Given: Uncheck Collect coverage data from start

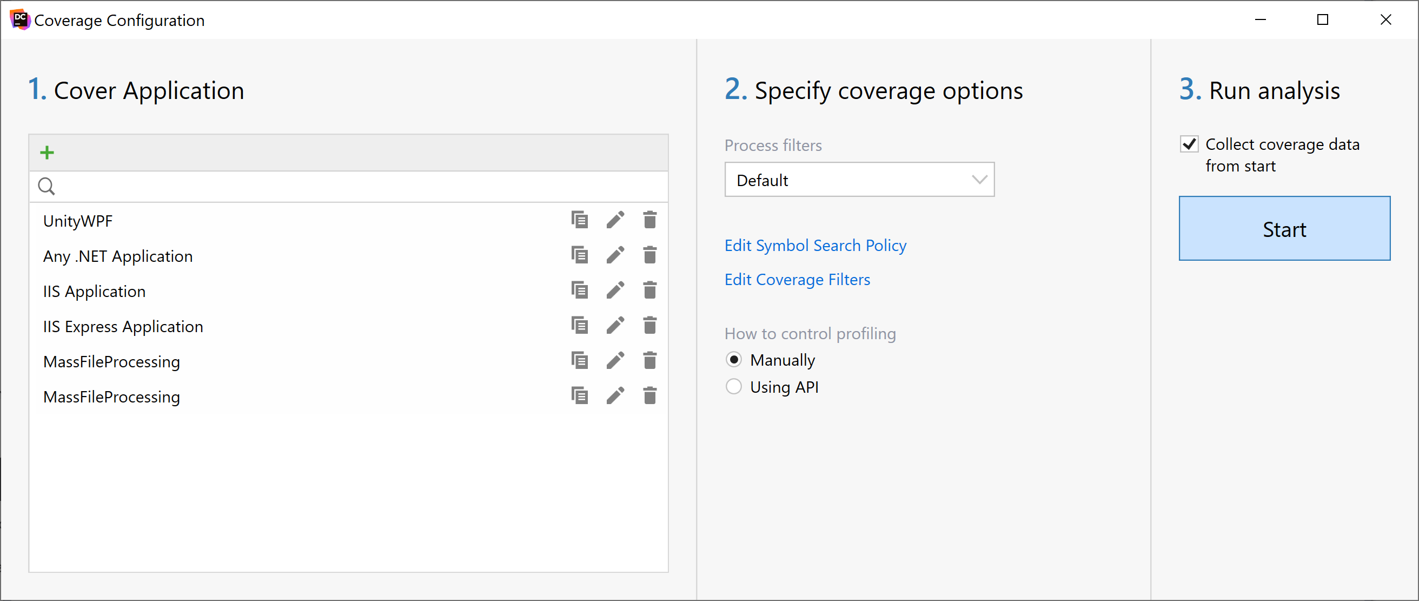Looking at the screenshot, I should pyautogui.click(x=1189, y=144).
